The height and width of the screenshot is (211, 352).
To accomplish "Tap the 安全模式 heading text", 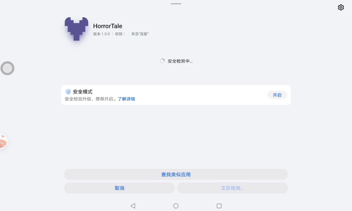I will coord(83,92).
